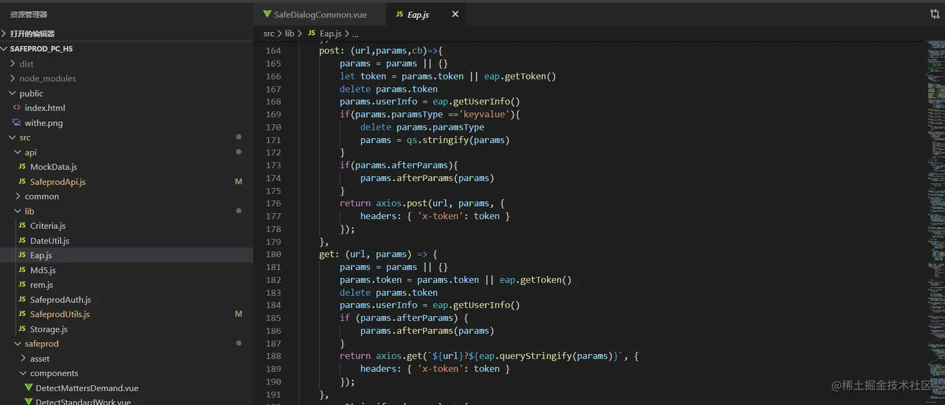The height and width of the screenshot is (405, 945).
Task: Click the image icon beside withe.png
Action: click(x=17, y=123)
